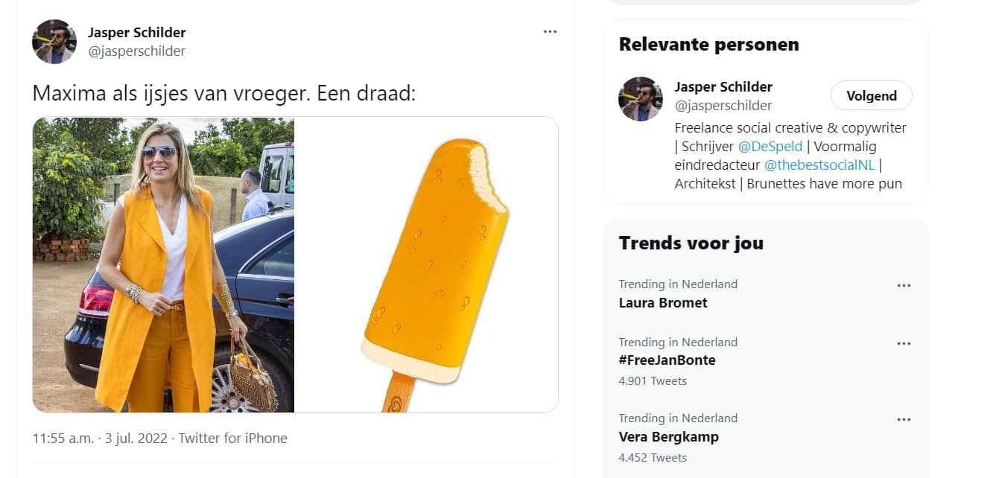Open the @thebestsocialNL mention link
Image resolution: width=999 pixels, height=478 pixels.
[x=819, y=165]
